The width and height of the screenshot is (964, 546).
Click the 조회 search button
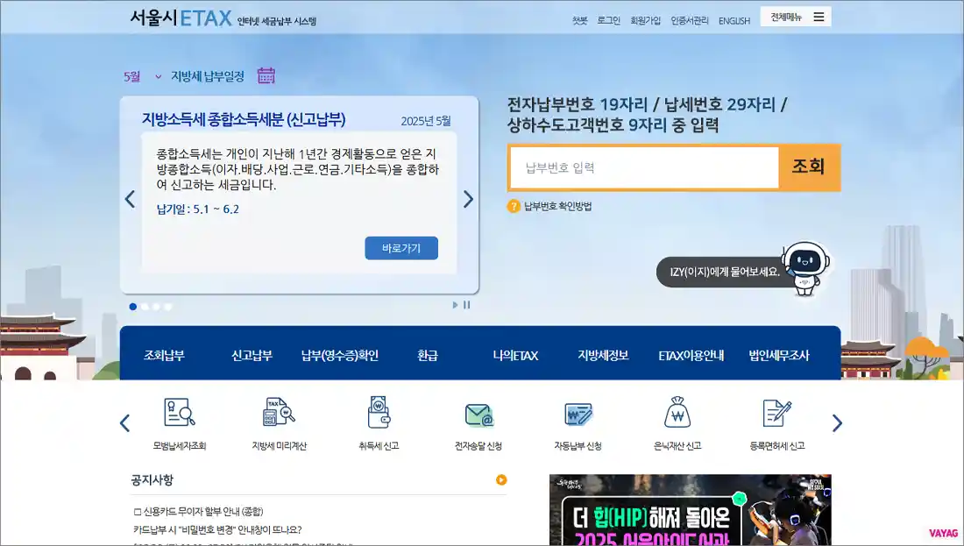[x=809, y=167]
